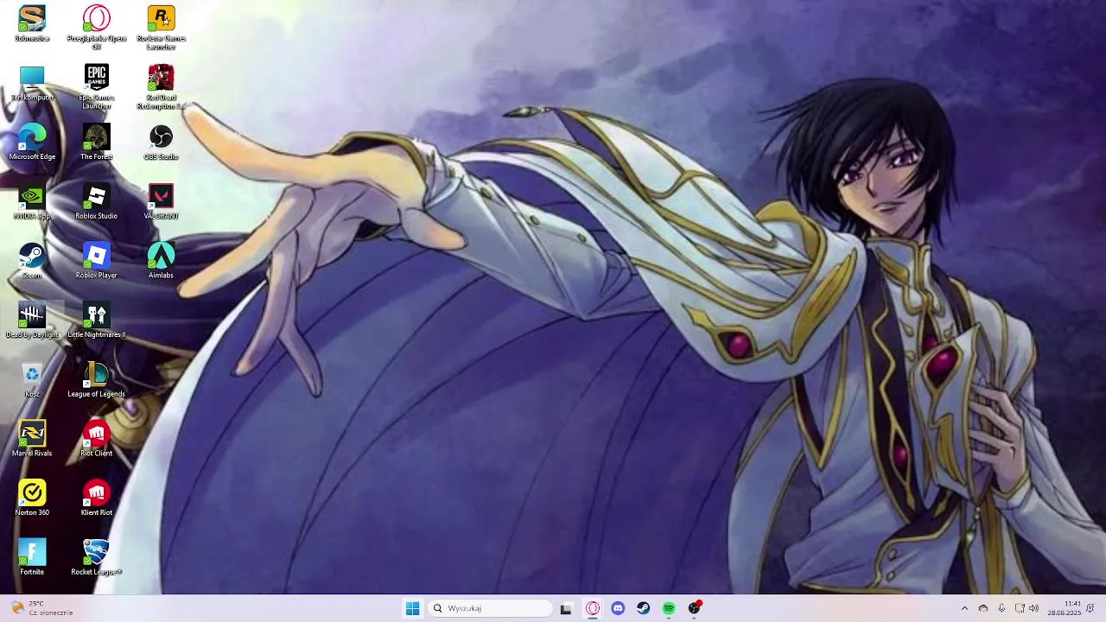Select the League of Legends desktop icon
The image size is (1106, 622).
(96, 379)
